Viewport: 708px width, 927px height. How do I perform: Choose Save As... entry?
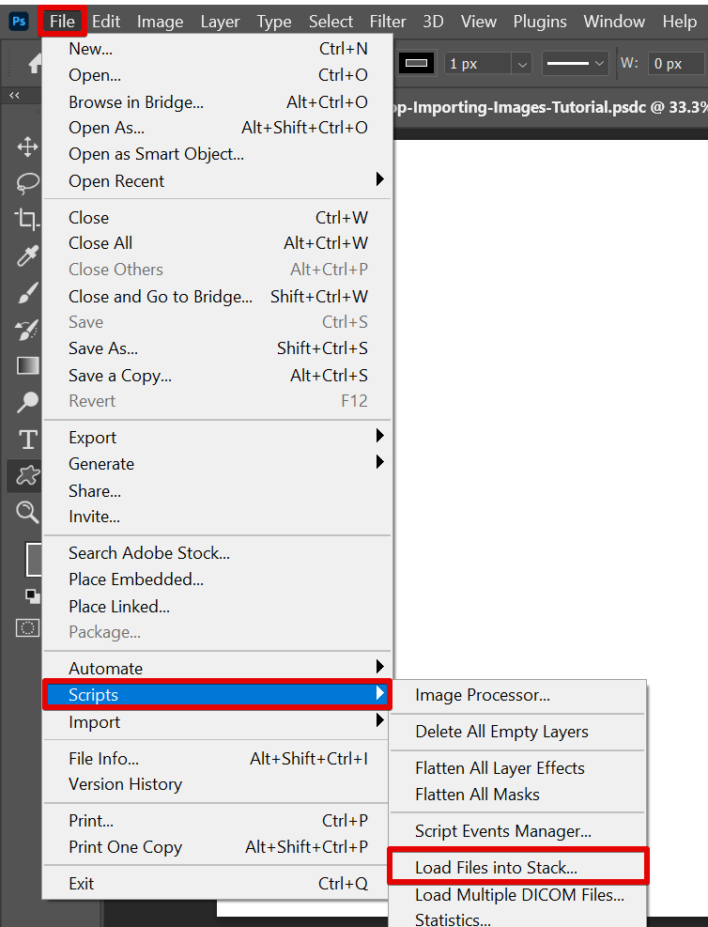point(217,348)
